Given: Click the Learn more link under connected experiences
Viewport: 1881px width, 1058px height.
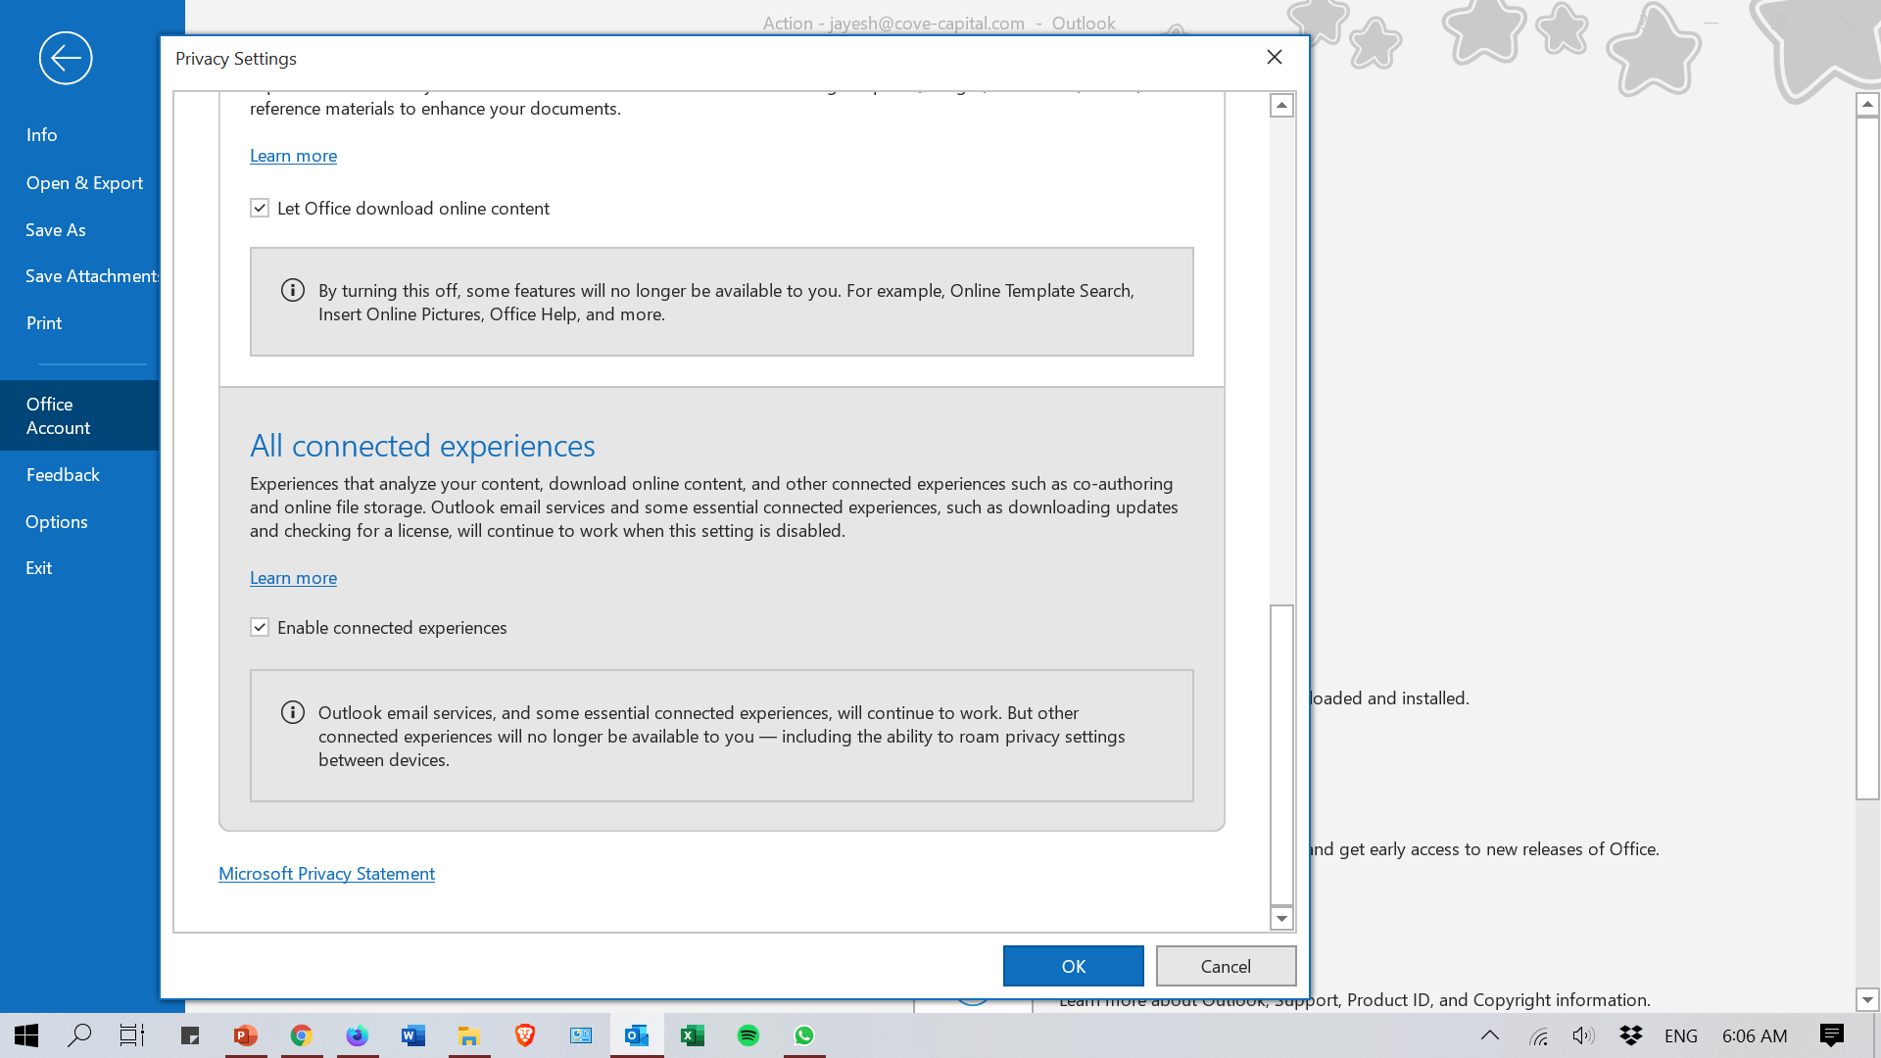Looking at the screenshot, I should (292, 576).
